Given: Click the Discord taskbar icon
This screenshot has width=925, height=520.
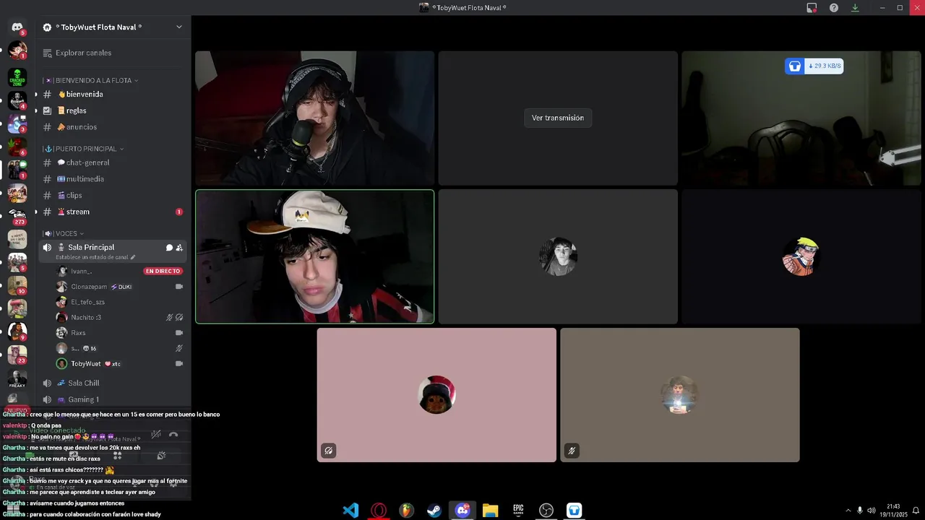Looking at the screenshot, I should 462,511.
